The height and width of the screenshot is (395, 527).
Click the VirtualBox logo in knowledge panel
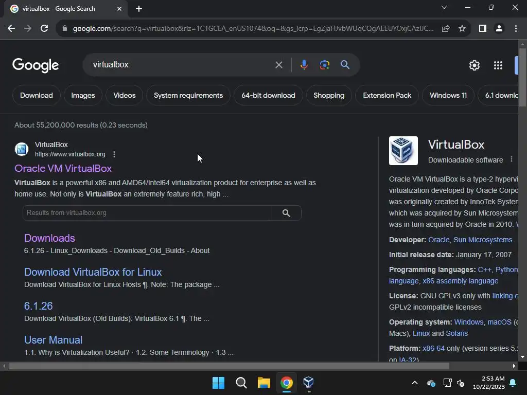[403, 151]
